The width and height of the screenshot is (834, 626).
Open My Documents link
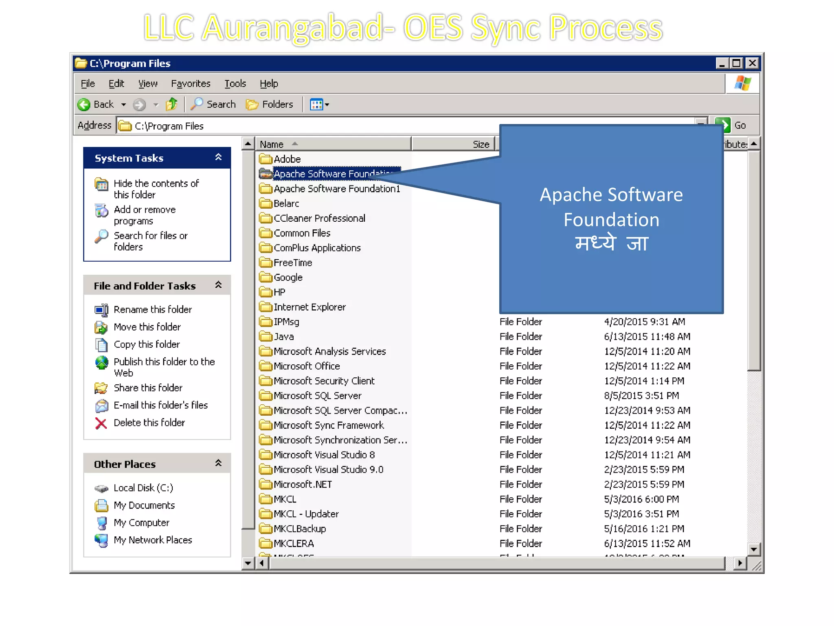click(x=144, y=506)
